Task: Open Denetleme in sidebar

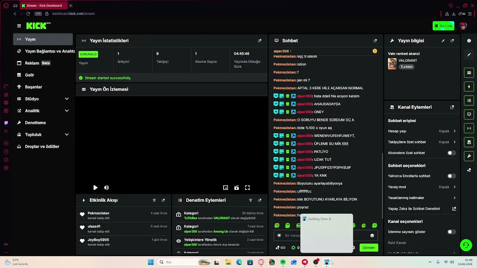Action: (x=43, y=123)
